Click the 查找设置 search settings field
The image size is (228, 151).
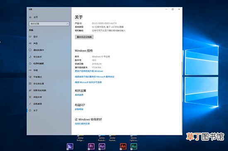point(49,24)
